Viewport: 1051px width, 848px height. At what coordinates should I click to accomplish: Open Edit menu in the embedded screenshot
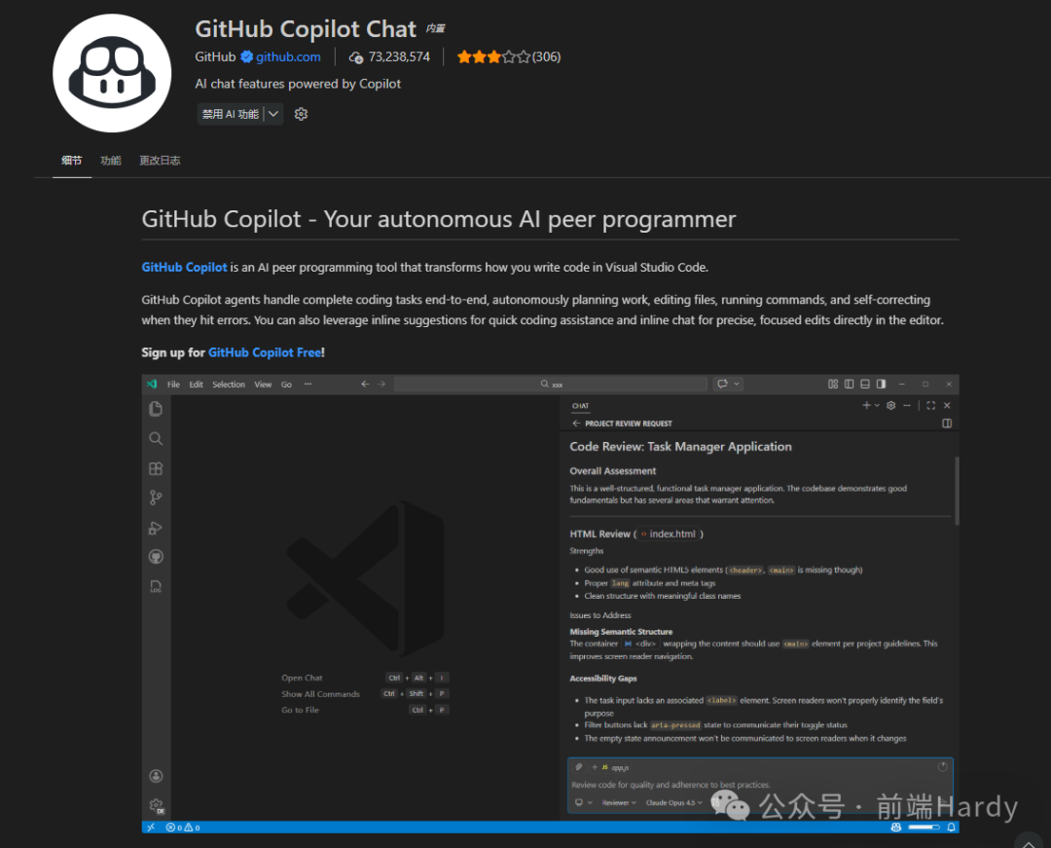[x=196, y=385]
